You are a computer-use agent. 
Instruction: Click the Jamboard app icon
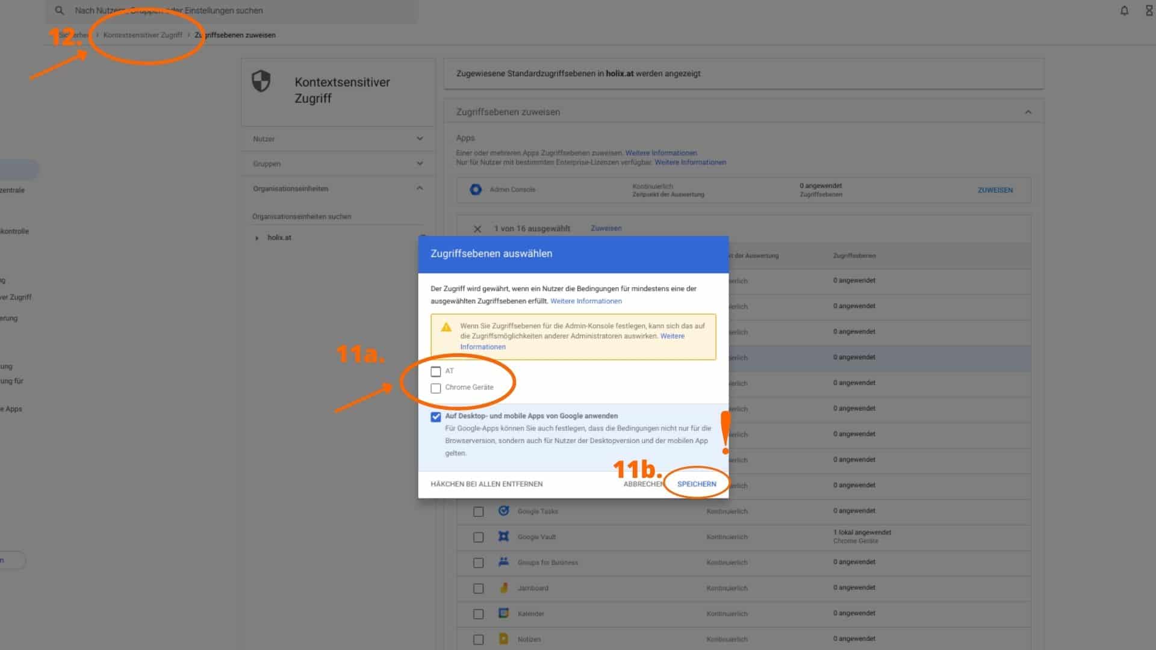point(504,587)
